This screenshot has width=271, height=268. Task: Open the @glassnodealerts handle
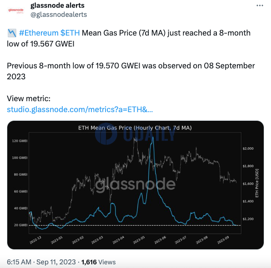click(x=59, y=15)
